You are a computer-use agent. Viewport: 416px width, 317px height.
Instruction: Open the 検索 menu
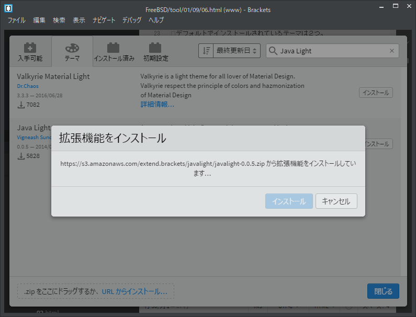[x=59, y=20]
